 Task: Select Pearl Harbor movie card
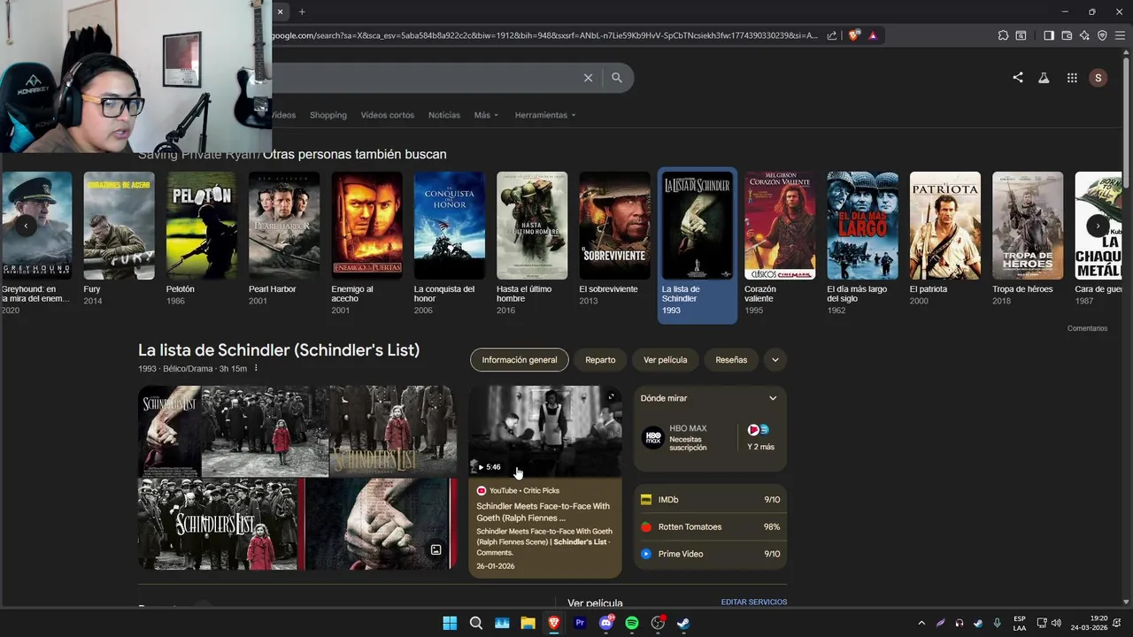tap(284, 239)
